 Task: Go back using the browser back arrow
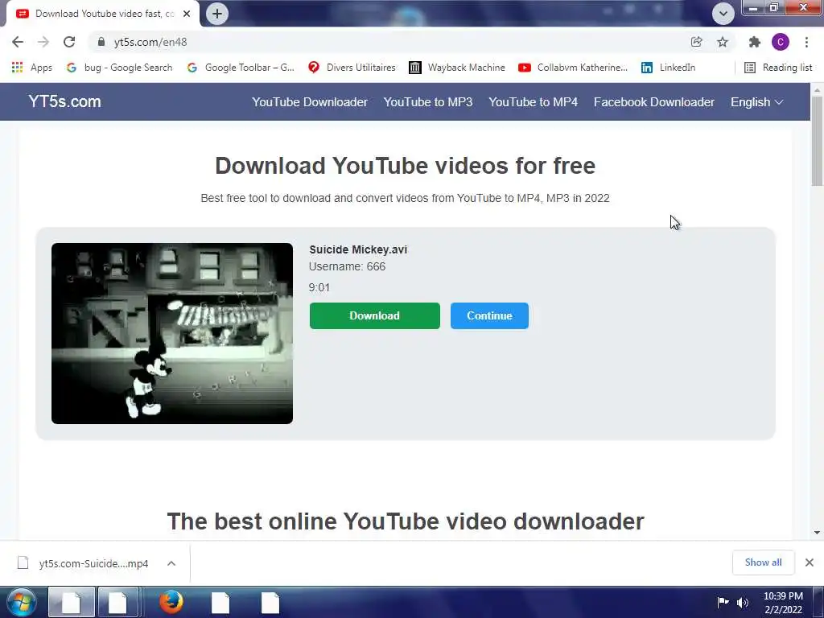coord(18,42)
